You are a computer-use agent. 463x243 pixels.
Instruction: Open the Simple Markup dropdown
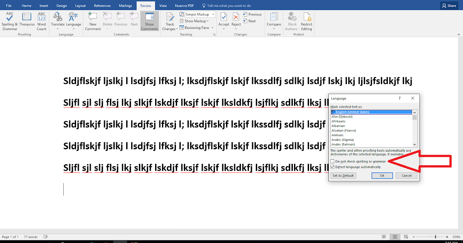click(x=213, y=14)
